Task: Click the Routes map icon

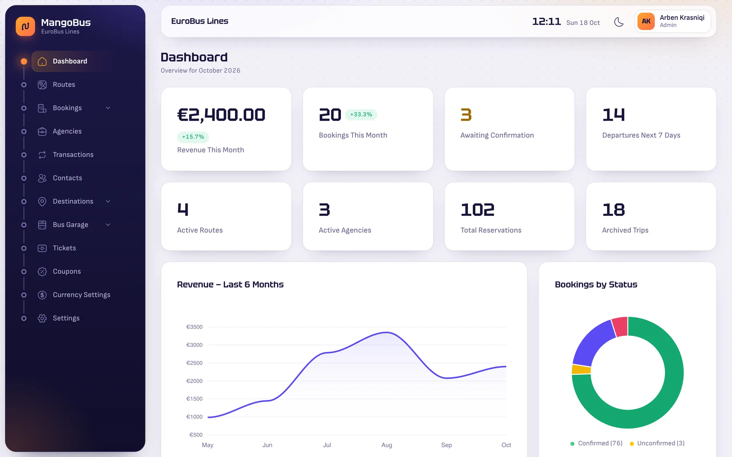Action: point(42,85)
